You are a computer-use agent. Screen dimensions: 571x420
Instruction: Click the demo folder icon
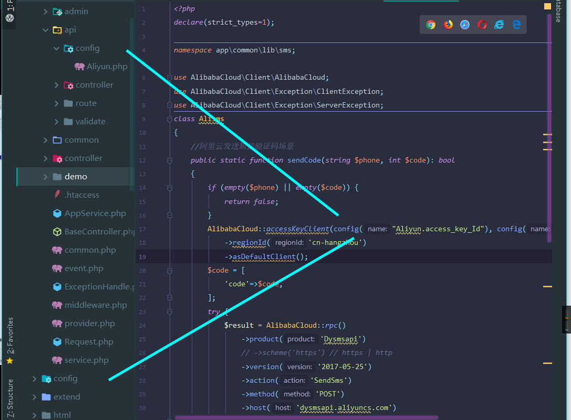click(x=57, y=177)
